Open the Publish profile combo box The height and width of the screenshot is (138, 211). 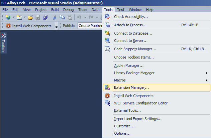[x=90, y=26]
